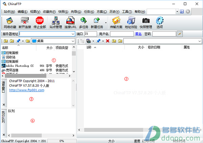Click the 新建任务 icon
The image size is (203, 143).
(x=97, y=23)
